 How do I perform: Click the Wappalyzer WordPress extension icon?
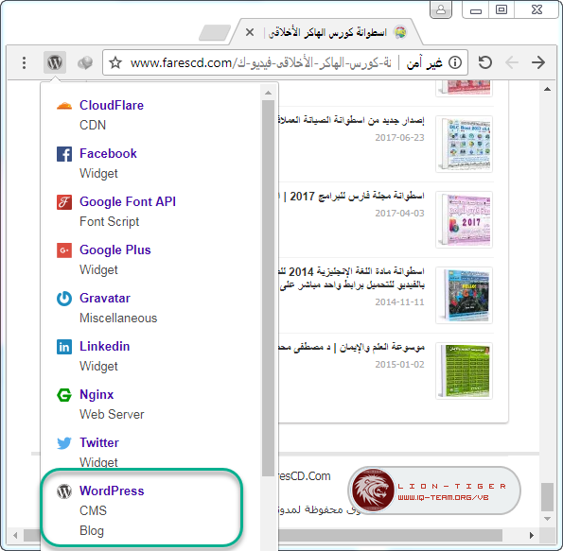55,62
